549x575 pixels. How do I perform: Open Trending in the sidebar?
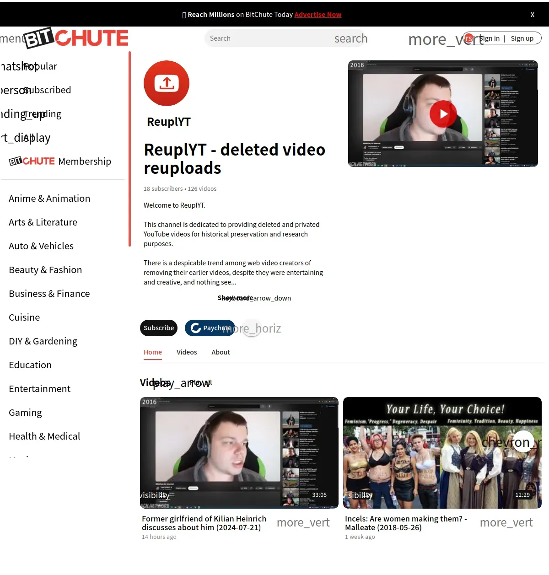pos(42,114)
